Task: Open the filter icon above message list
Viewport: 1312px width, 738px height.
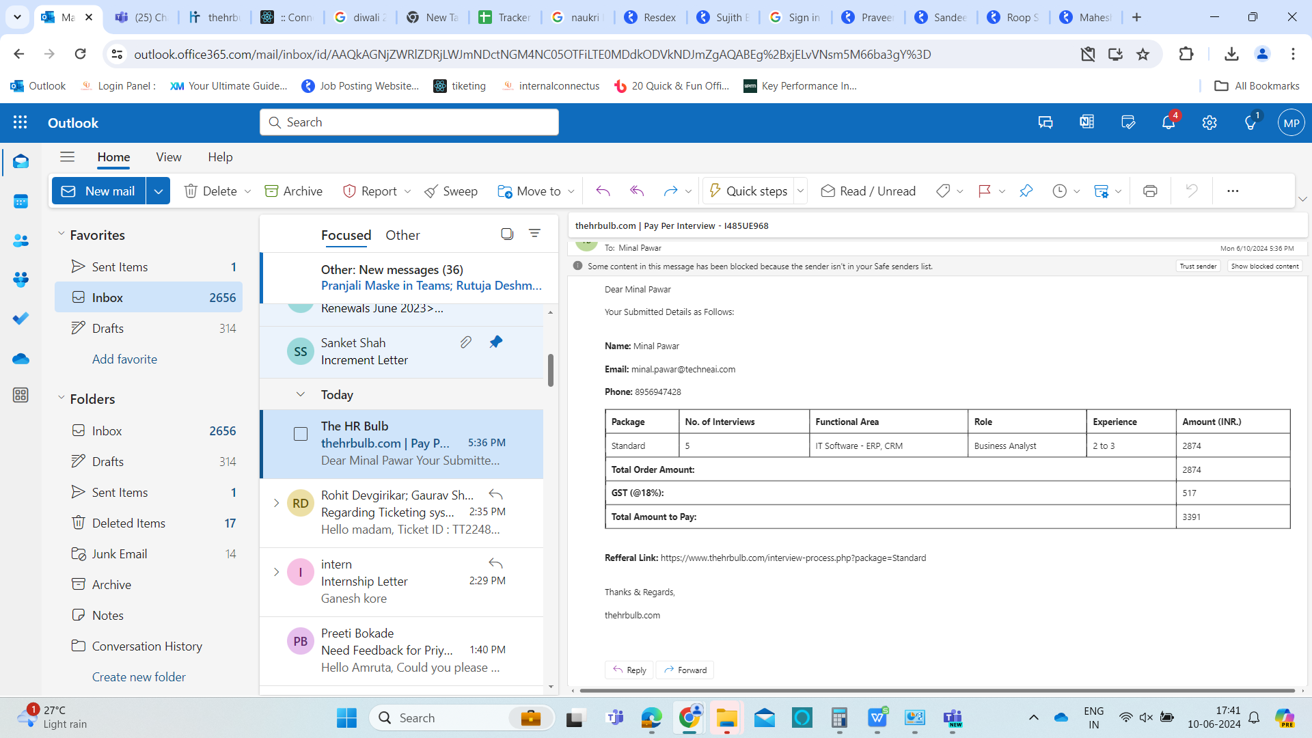Action: click(534, 234)
